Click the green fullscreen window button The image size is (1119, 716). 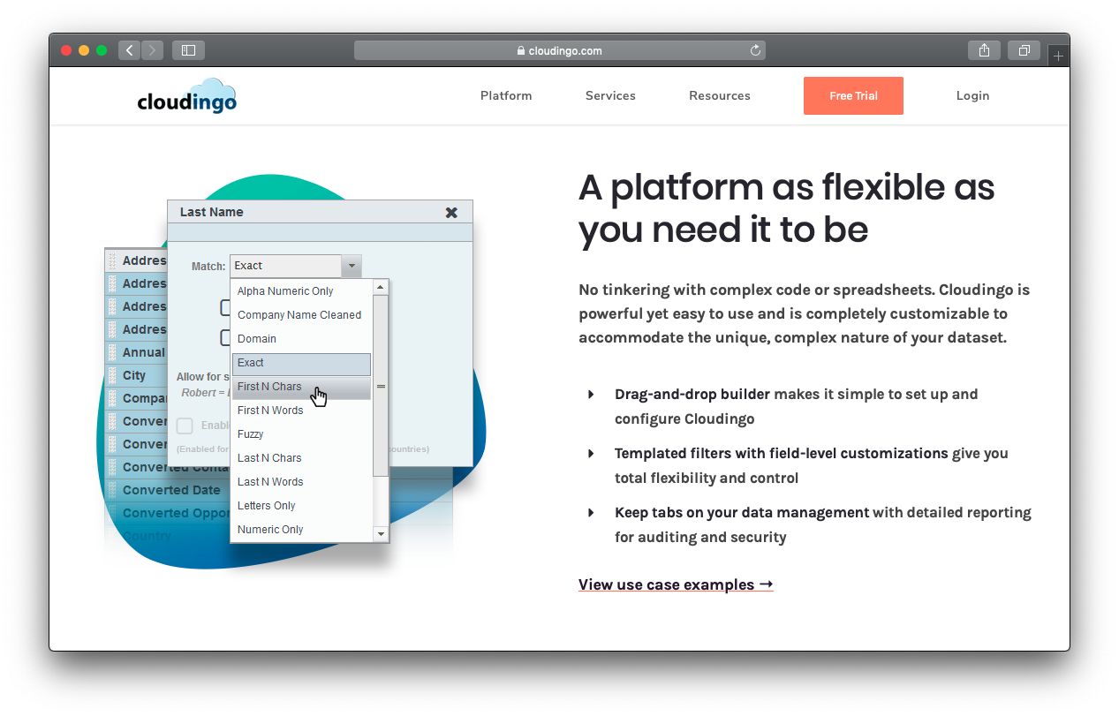[102, 50]
